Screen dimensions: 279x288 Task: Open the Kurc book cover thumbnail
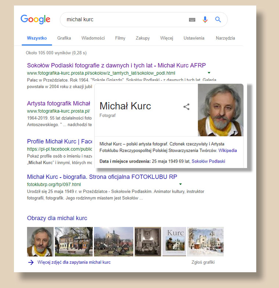tap(174, 242)
